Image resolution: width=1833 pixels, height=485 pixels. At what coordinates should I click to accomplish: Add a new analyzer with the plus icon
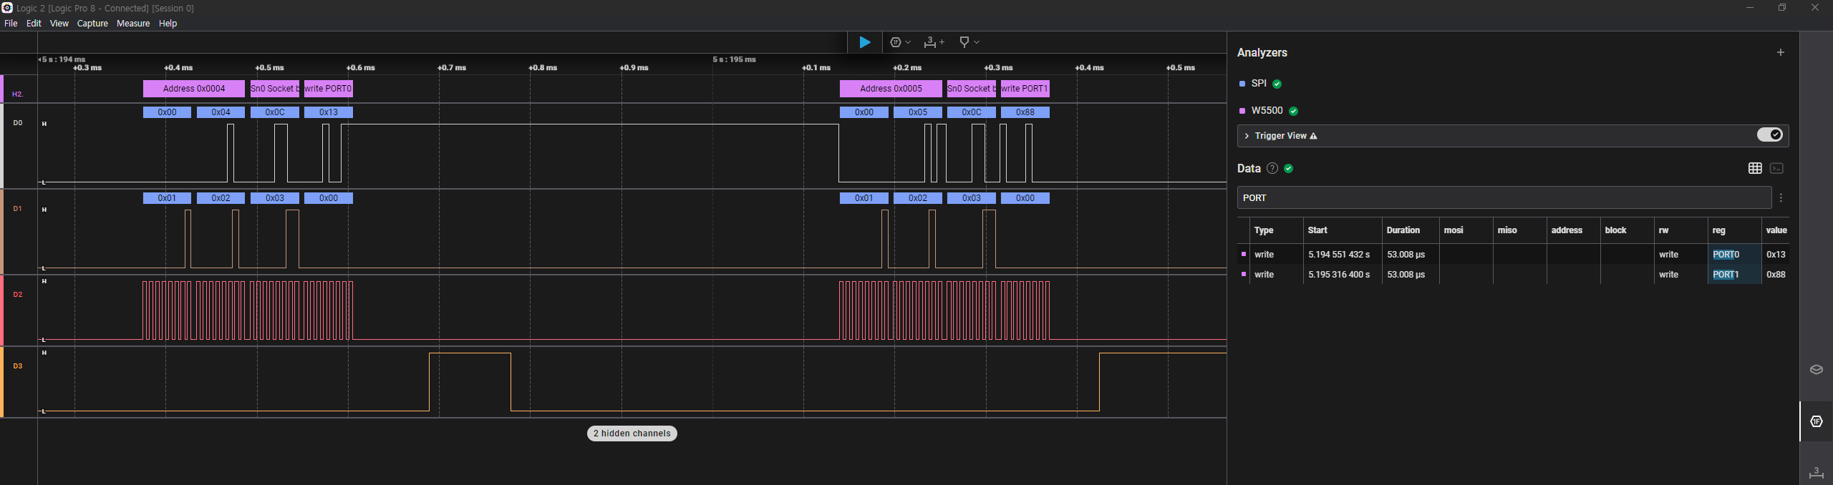click(1780, 52)
